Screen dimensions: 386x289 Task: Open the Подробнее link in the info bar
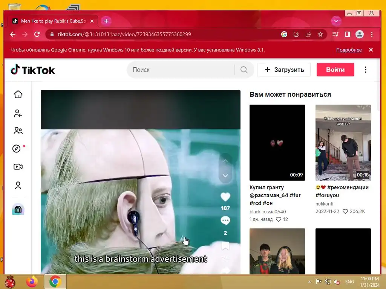pos(349,50)
